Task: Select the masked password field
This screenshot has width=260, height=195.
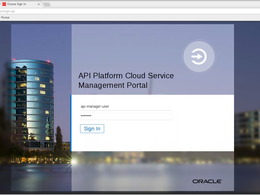Action: [x=126, y=116]
